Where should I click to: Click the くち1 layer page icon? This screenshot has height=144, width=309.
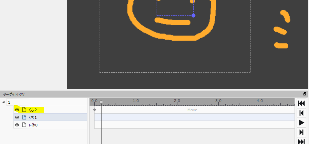click(24, 117)
